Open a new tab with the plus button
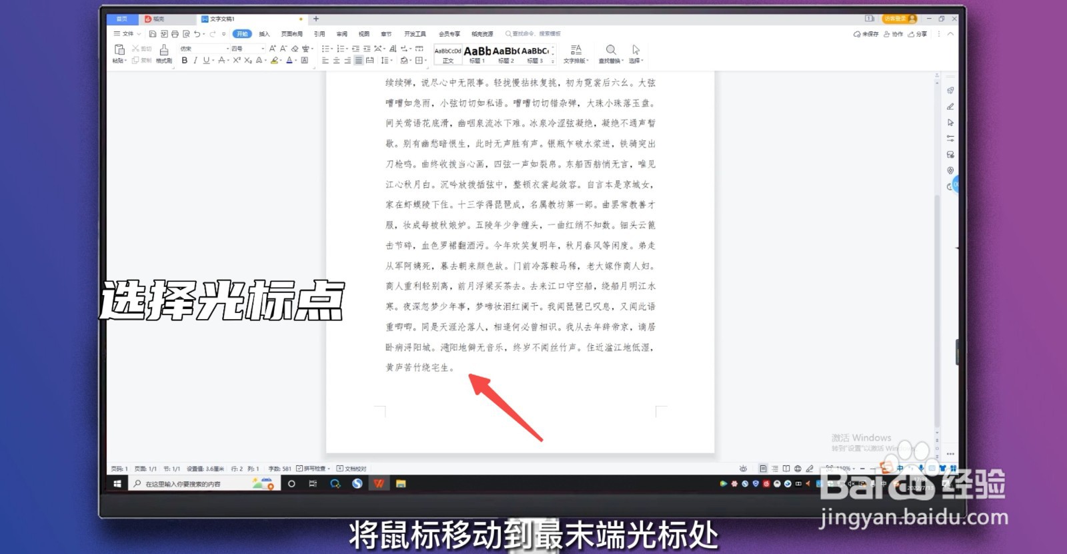 tap(316, 19)
